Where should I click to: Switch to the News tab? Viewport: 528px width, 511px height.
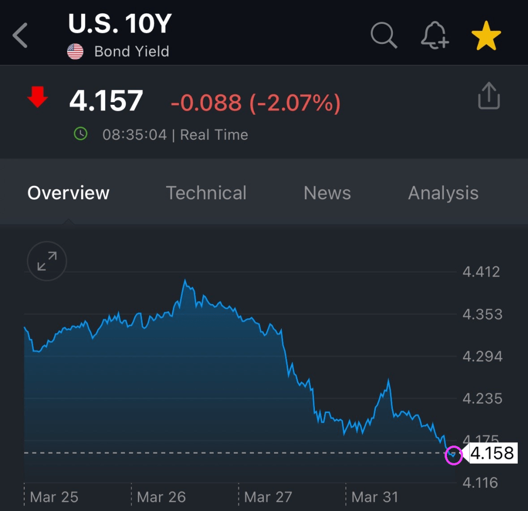point(327,193)
